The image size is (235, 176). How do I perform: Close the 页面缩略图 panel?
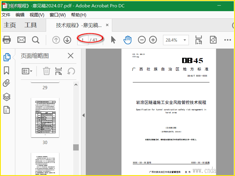coord(70,56)
